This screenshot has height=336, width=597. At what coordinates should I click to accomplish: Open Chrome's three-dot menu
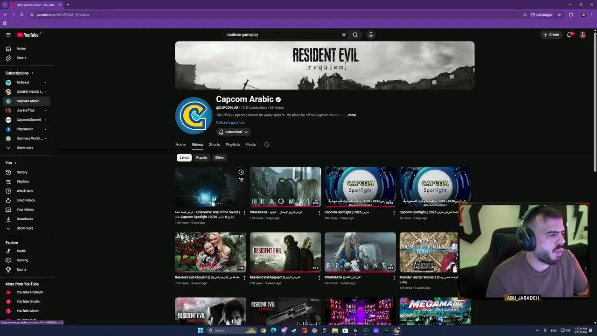point(591,14)
